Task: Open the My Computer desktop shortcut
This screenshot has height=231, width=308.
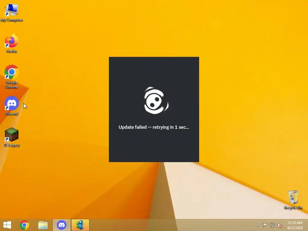Action: tap(12, 12)
